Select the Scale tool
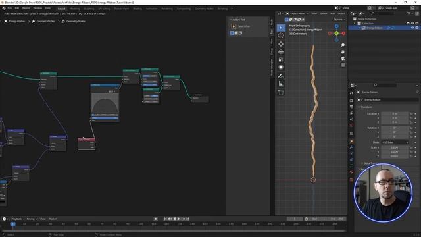 tap(281, 59)
